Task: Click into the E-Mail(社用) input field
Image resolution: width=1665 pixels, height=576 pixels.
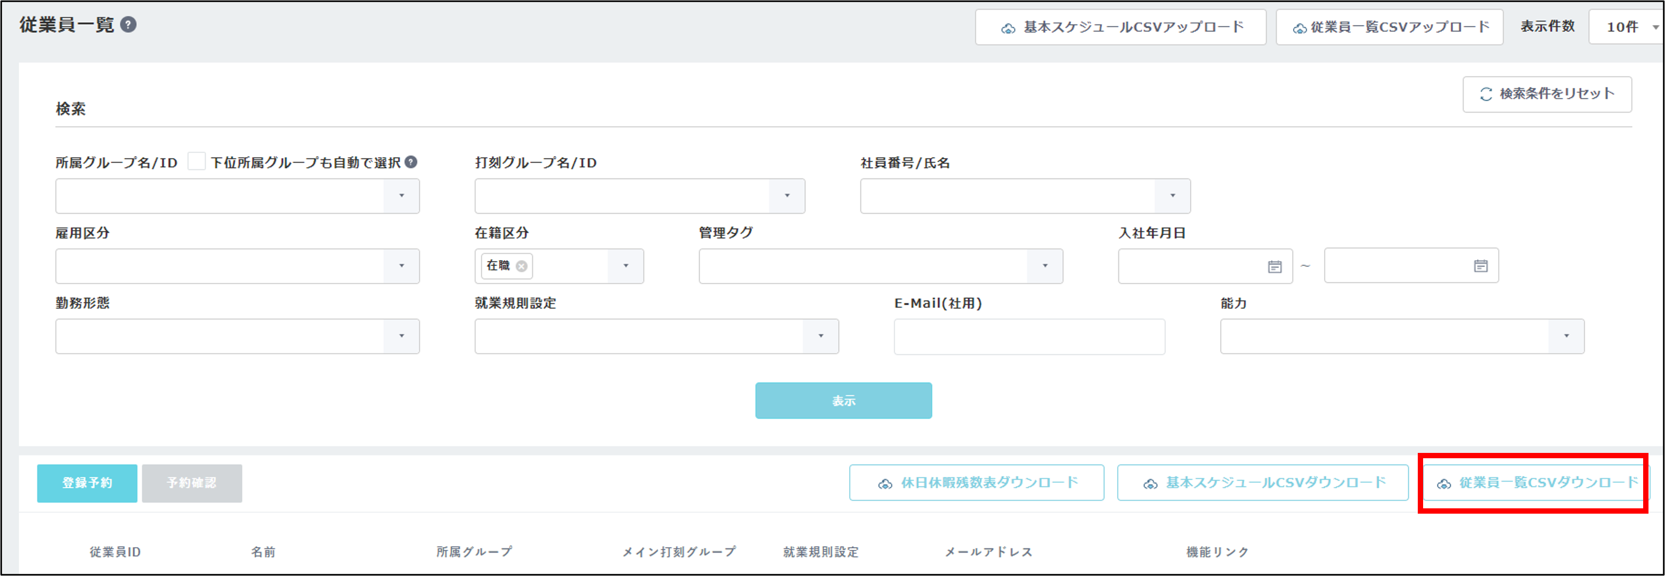Action: click(1029, 336)
